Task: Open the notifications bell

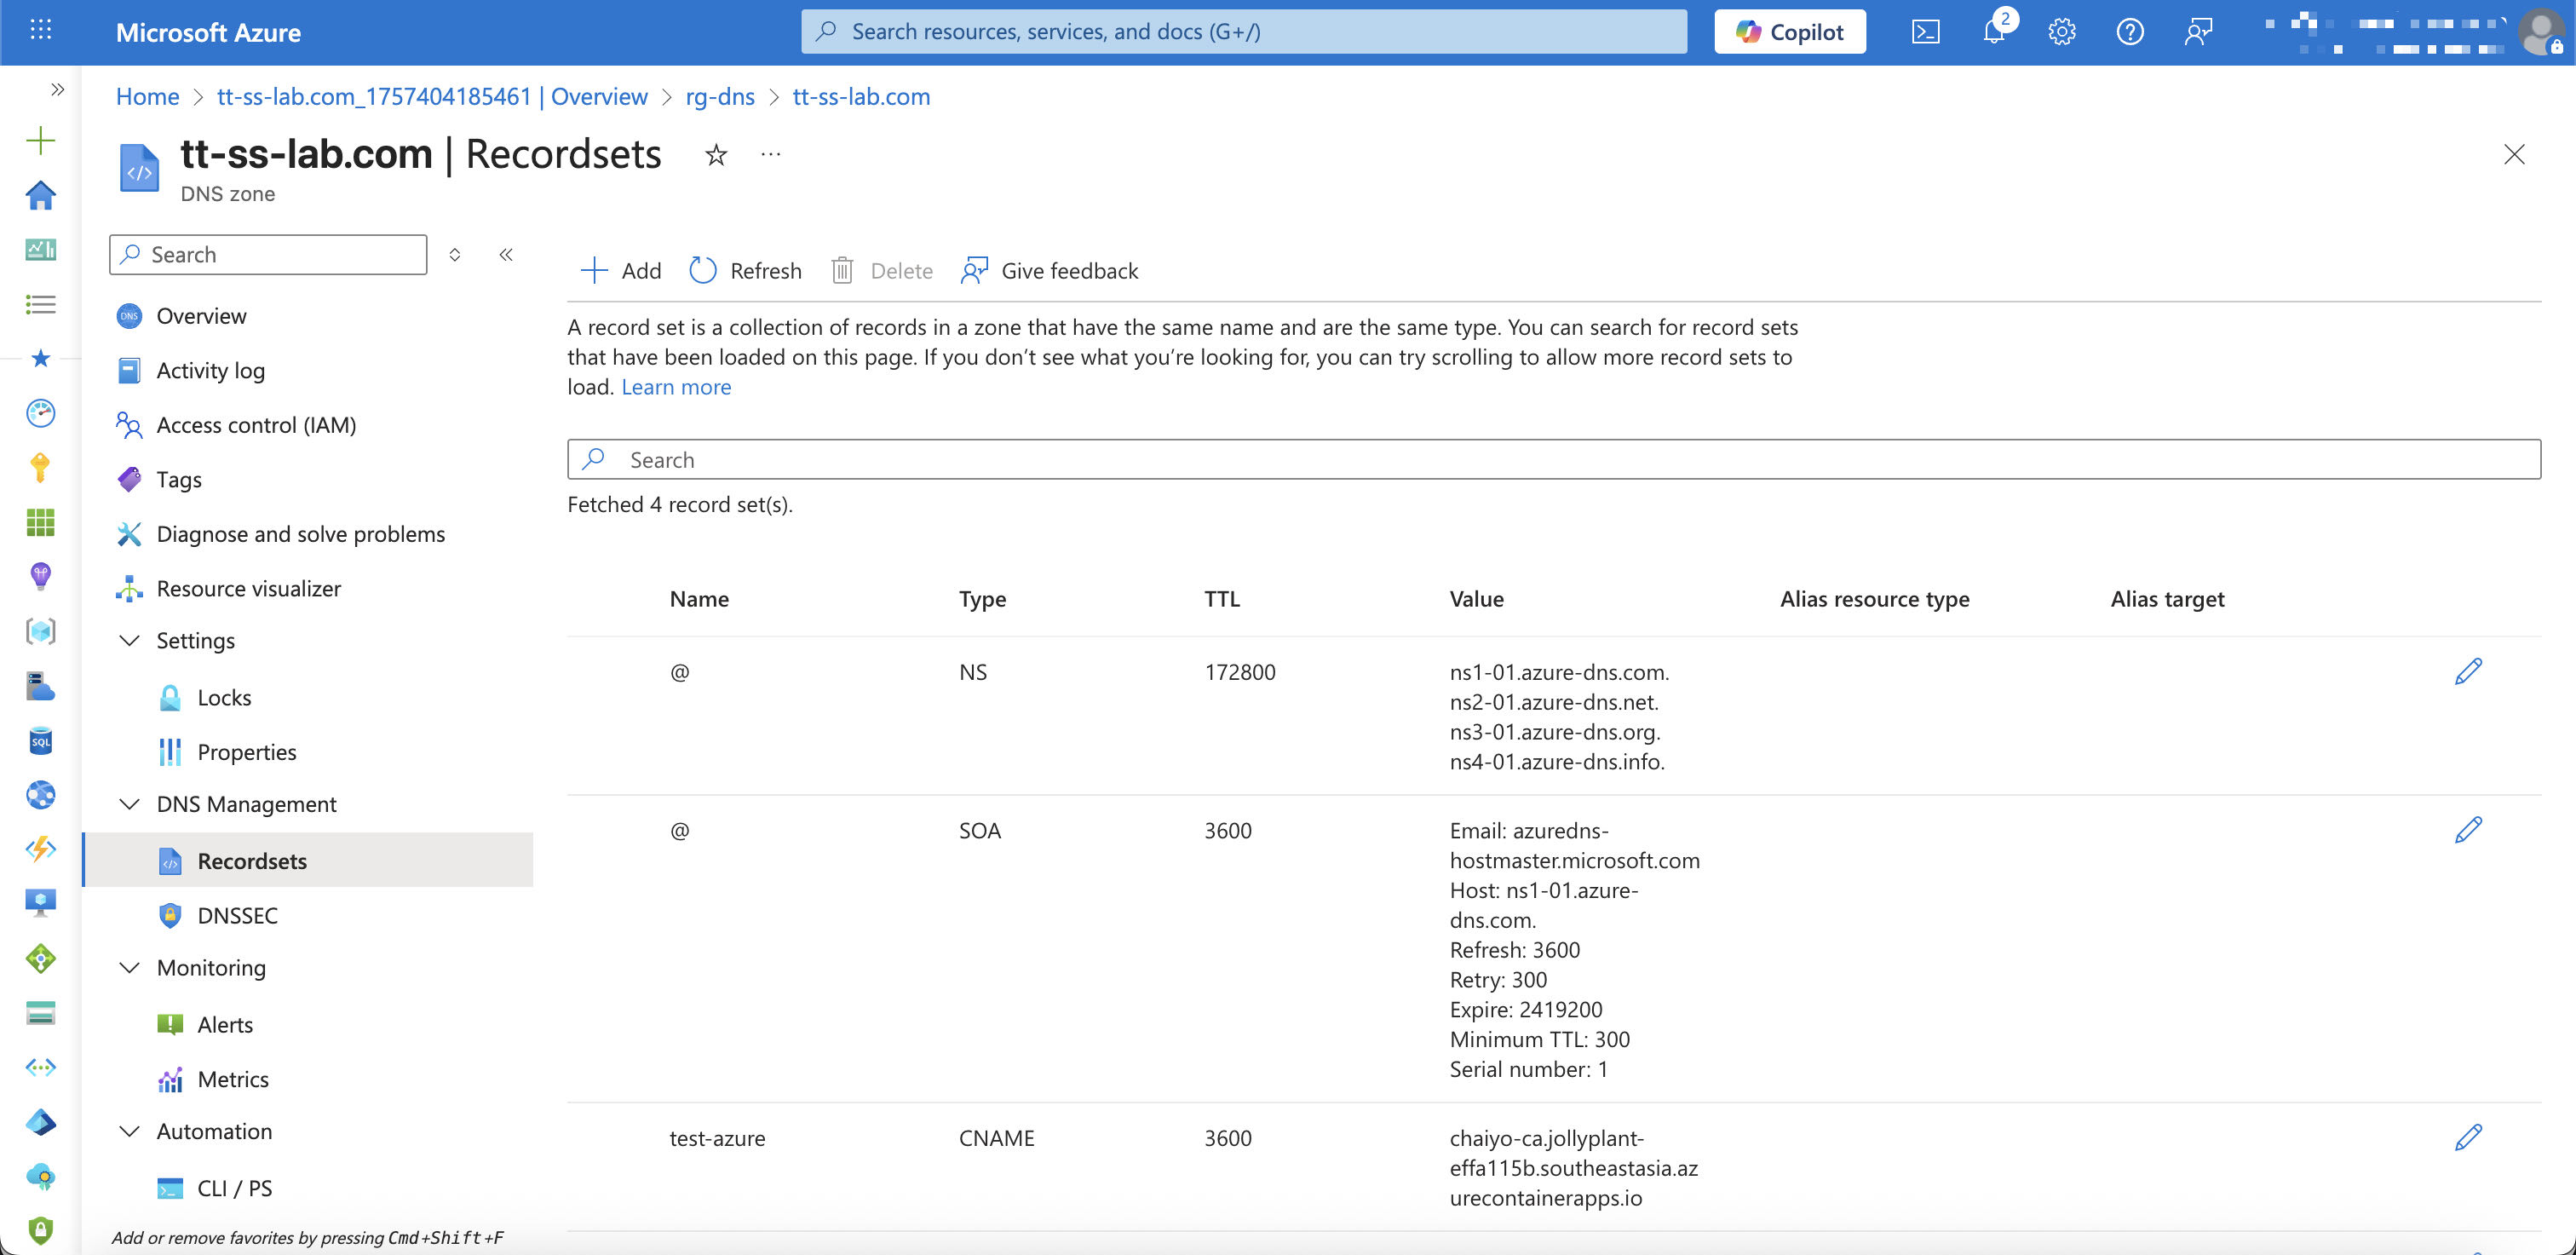Action: [1994, 32]
